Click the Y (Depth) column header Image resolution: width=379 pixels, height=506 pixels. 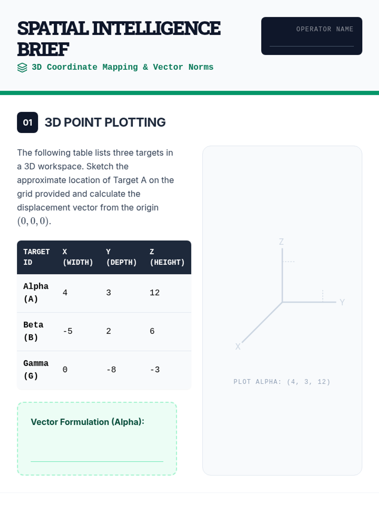tap(121, 257)
